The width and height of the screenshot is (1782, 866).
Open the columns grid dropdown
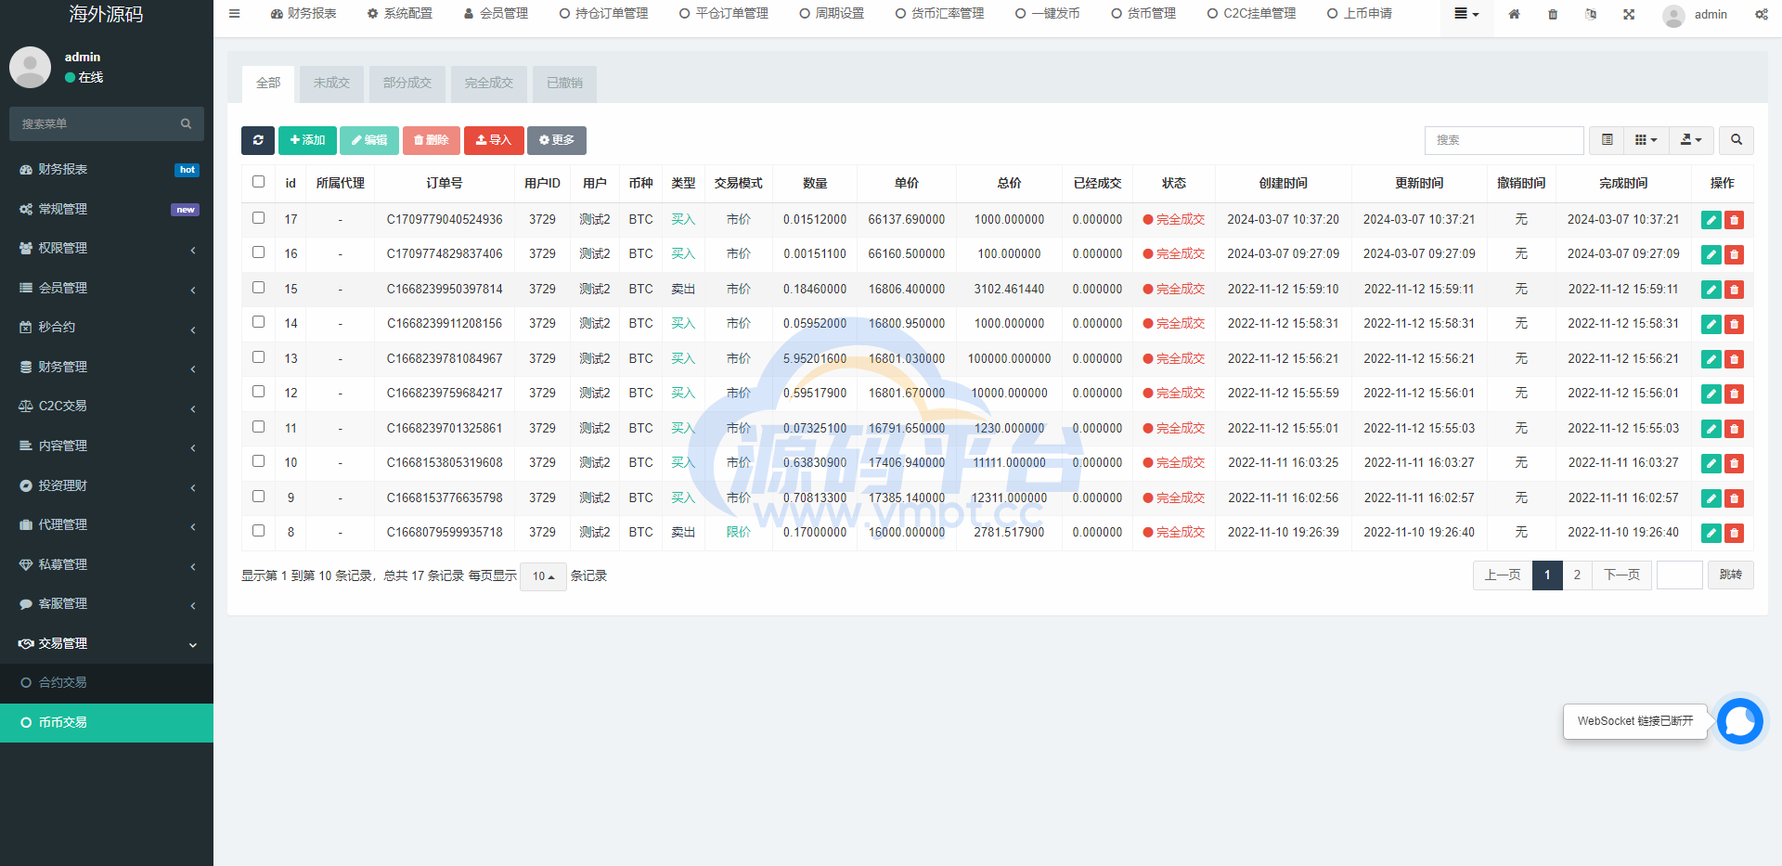(1646, 140)
